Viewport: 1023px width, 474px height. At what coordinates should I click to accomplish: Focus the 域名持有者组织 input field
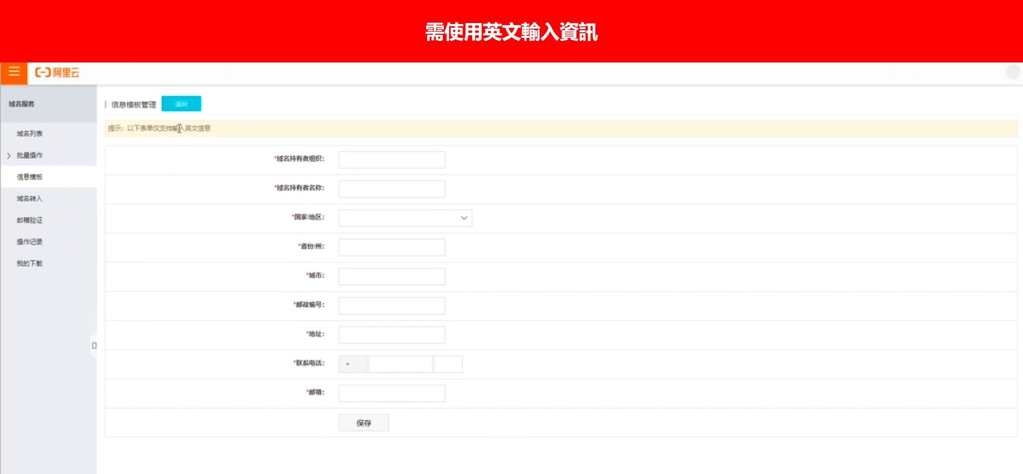click(392, 160)
